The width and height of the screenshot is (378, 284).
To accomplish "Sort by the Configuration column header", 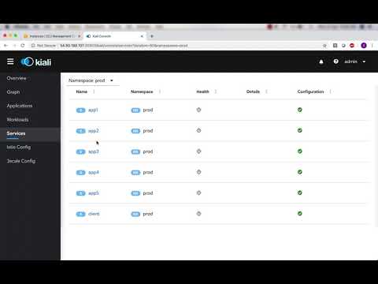I will pos(310,92).
